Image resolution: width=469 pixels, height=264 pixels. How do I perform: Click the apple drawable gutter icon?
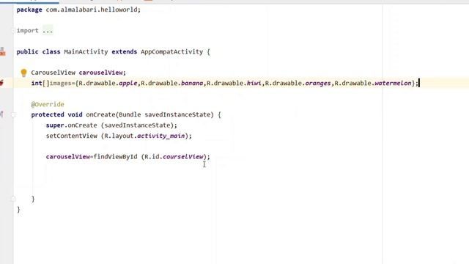(1, 83)
